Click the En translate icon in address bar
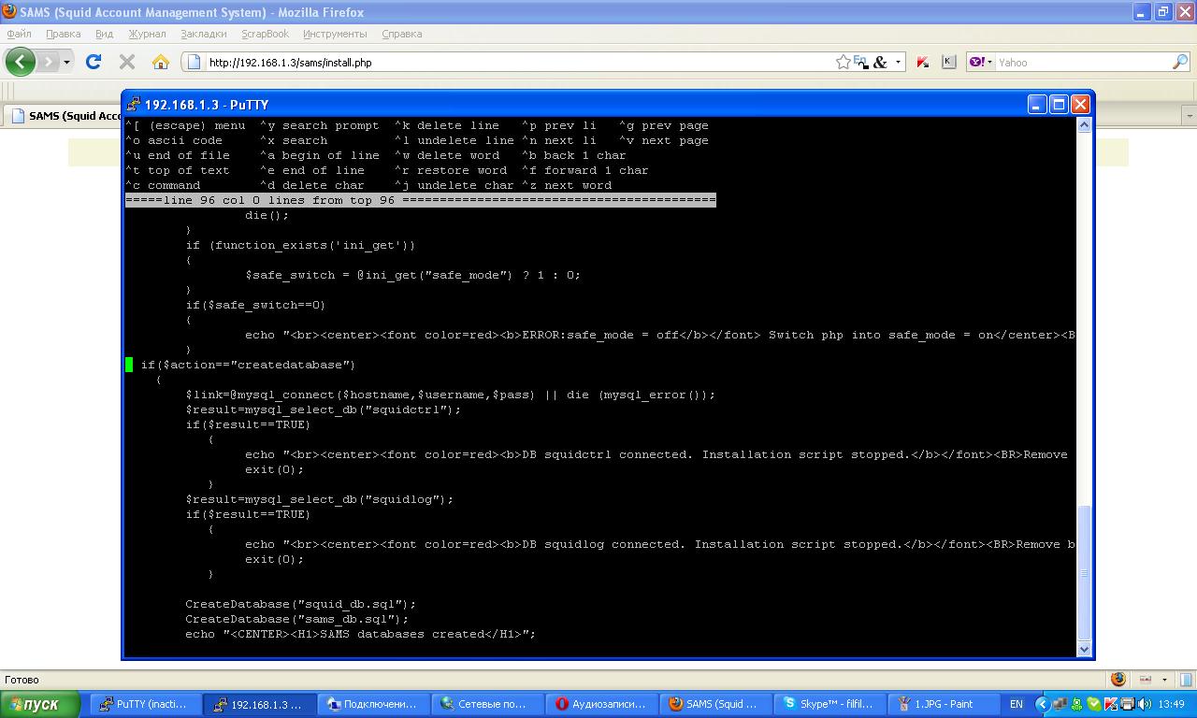The width and height of the screenshot is (1197, 718). tap(860, 62)
